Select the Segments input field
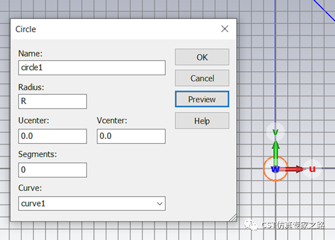Screen dimensions: 335x240 (x=53, y=170)
